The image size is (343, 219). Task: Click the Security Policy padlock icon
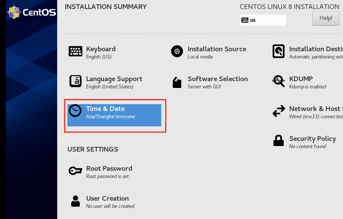[279, 140]
